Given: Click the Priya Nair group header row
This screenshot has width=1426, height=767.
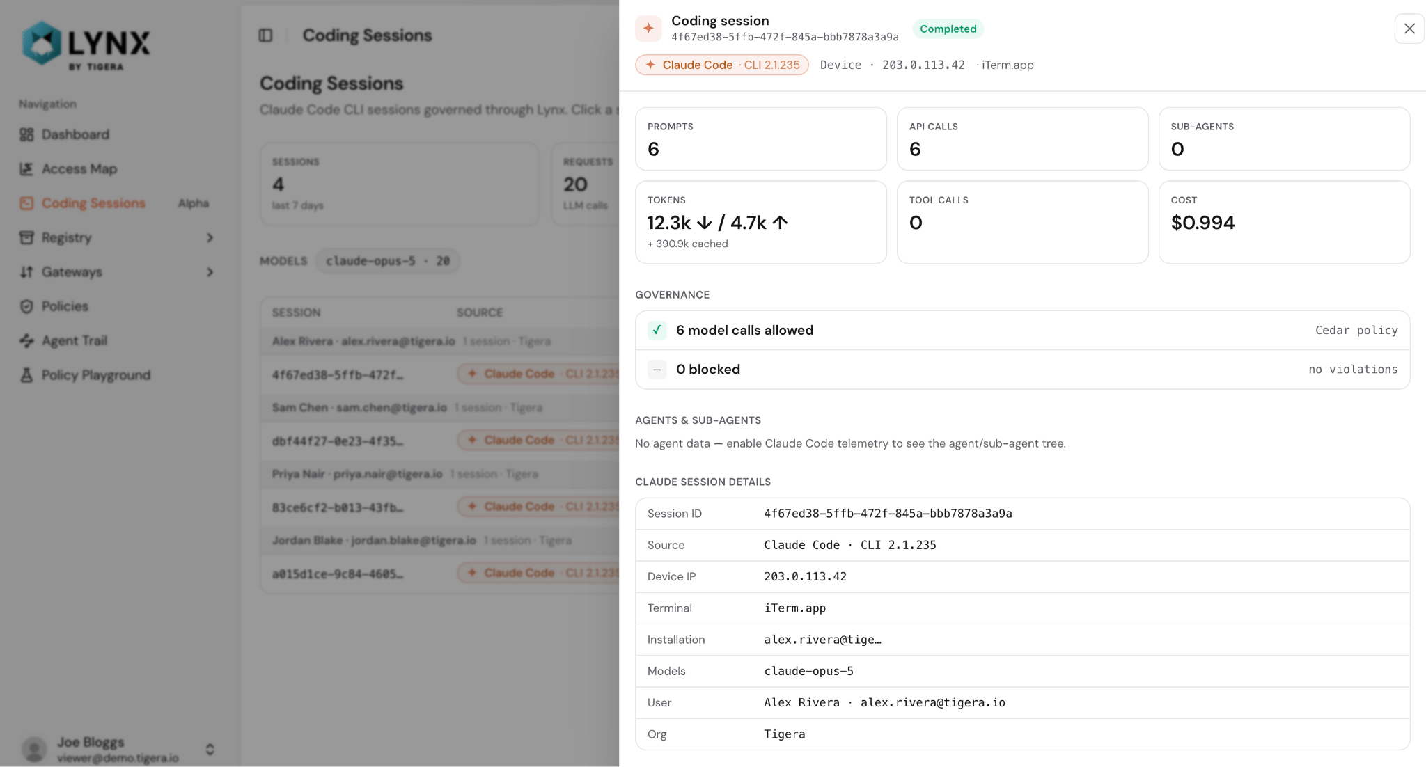Looking at the screenshot, I should point(439,474).
